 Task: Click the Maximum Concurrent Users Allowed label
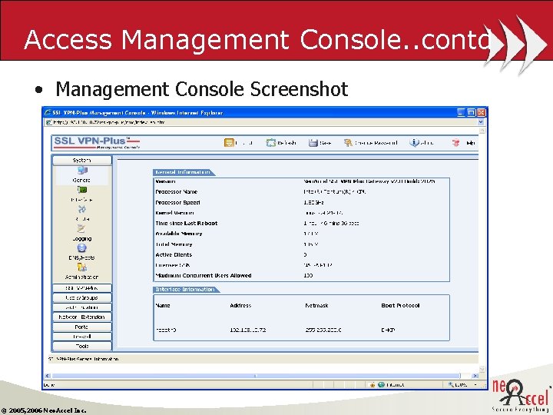point(204,275)
